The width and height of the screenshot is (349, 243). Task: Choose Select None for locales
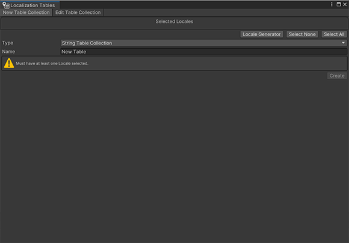[x=302, y=34]
